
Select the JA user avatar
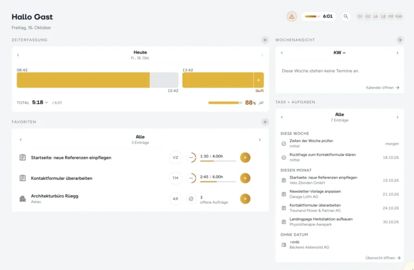375,16
